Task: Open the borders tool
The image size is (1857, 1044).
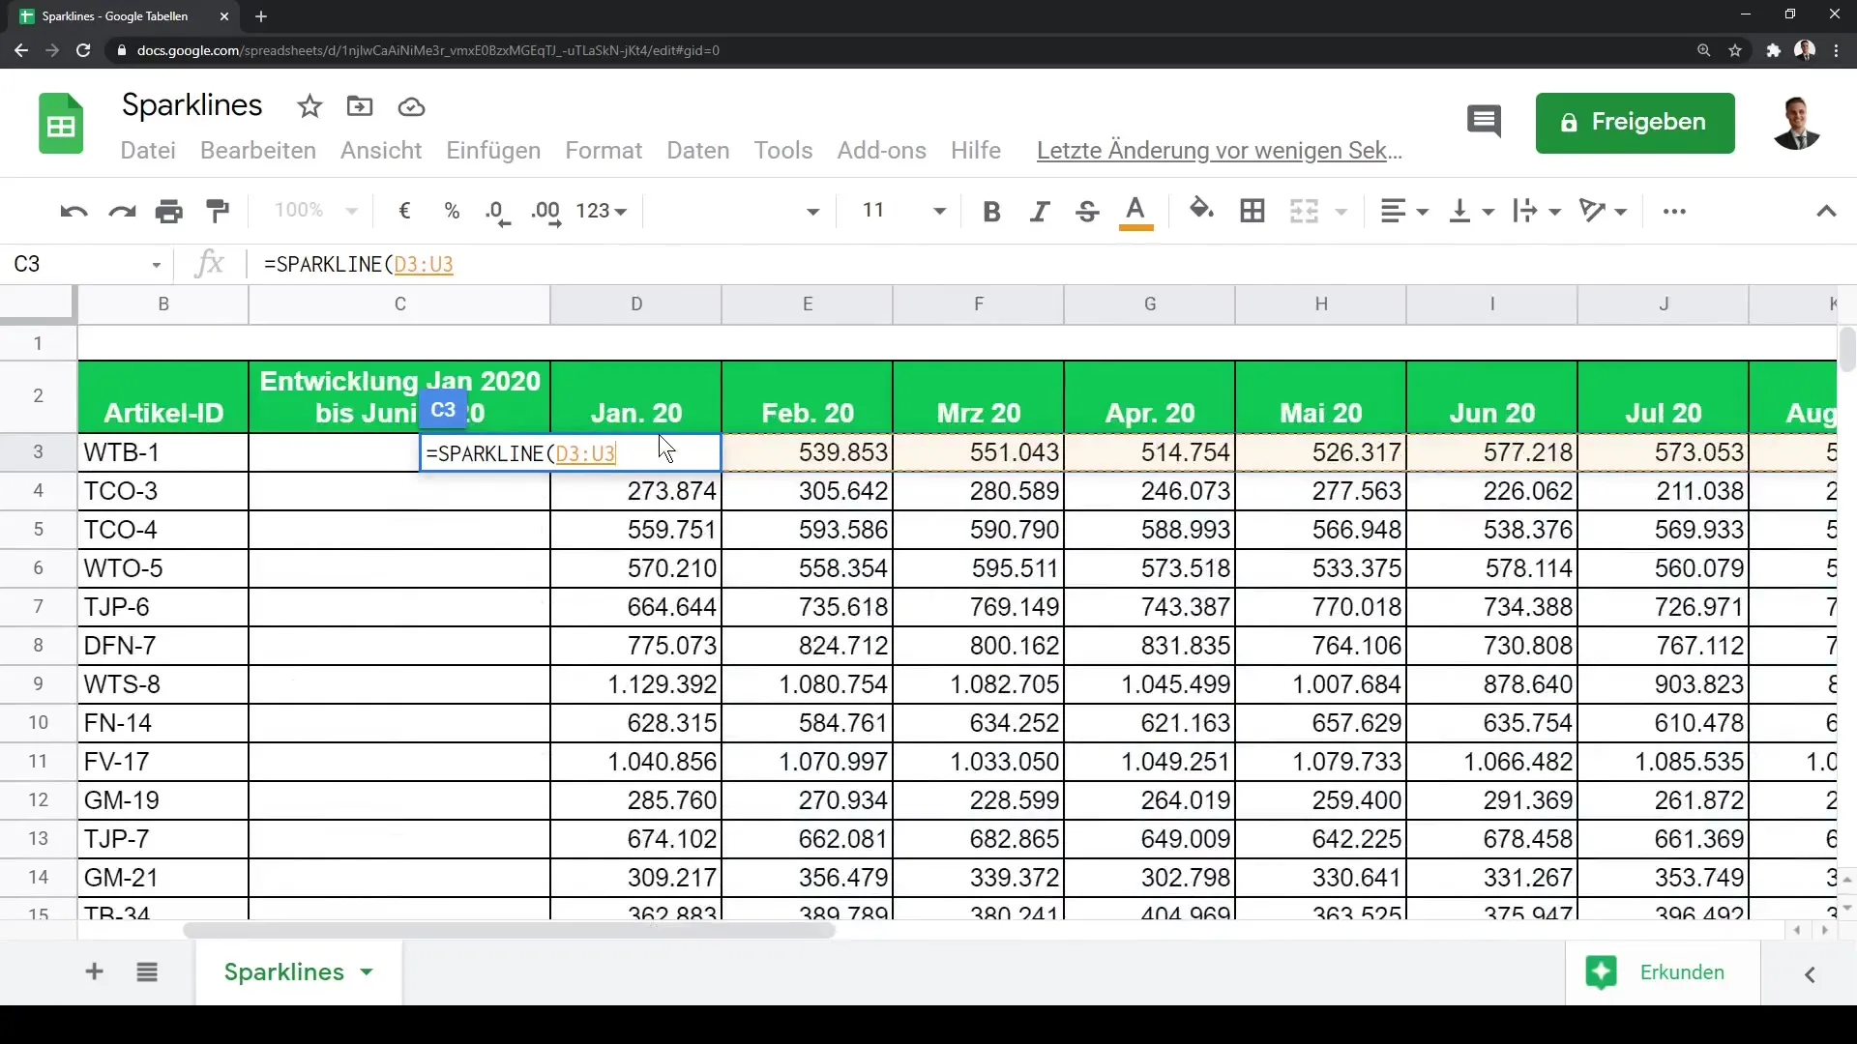Action: pyautogui.click(x=1253, y=211)
